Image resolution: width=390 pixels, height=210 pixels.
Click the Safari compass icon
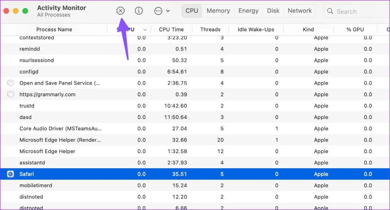tap(10, 174)
